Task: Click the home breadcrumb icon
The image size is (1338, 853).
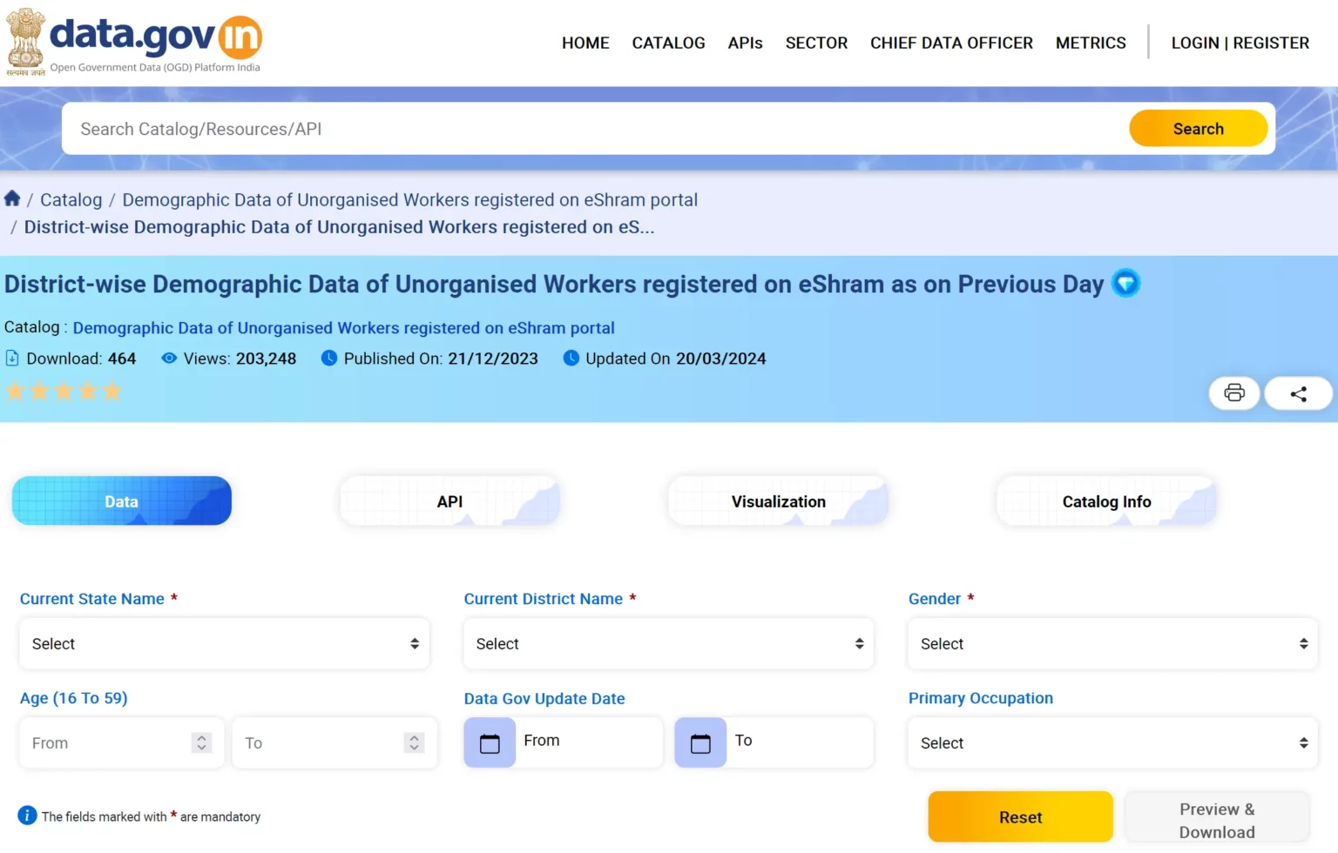Action: coord(12,198)
